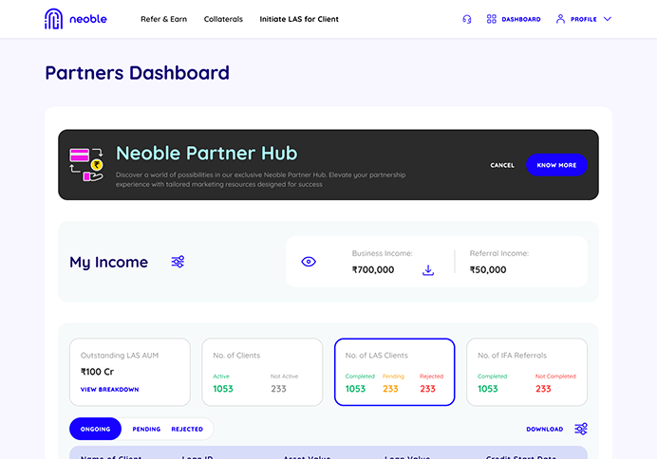
Task: Download the business income report
Action: (428, 270)
